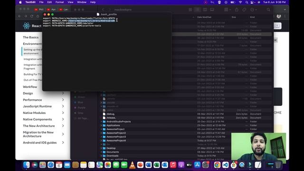This screenshot has width=304, height=171.
Task: Open PowerPoint from the Dock
Action: pyautogui.click(x=141, y=165)
